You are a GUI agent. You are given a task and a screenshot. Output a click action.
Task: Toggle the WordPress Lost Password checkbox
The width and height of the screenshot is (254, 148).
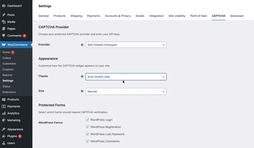click(x=87, y=134)
